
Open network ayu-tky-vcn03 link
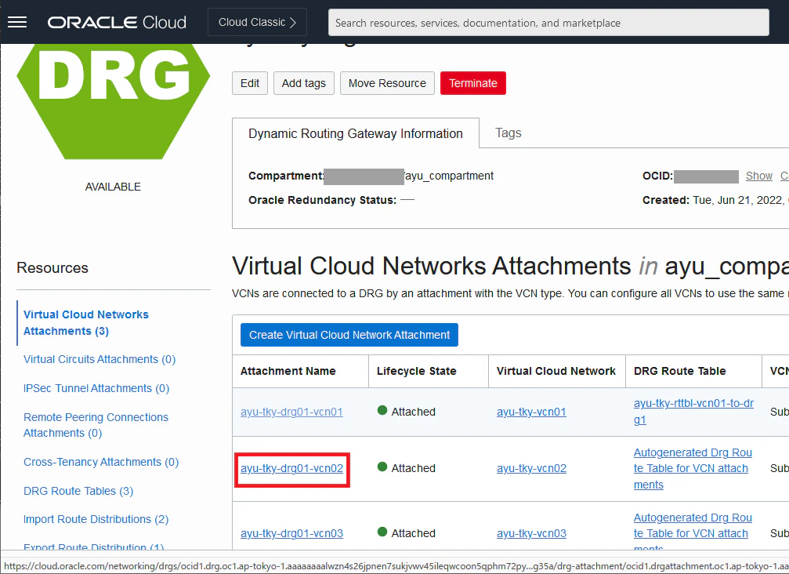point(531,533)
